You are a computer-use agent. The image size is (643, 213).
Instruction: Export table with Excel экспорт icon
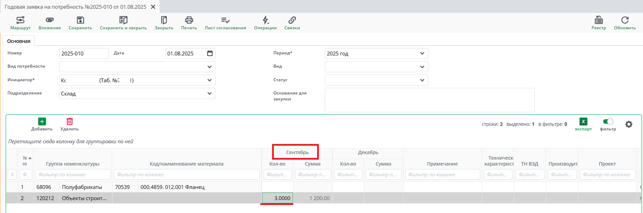tap(583, 122)
